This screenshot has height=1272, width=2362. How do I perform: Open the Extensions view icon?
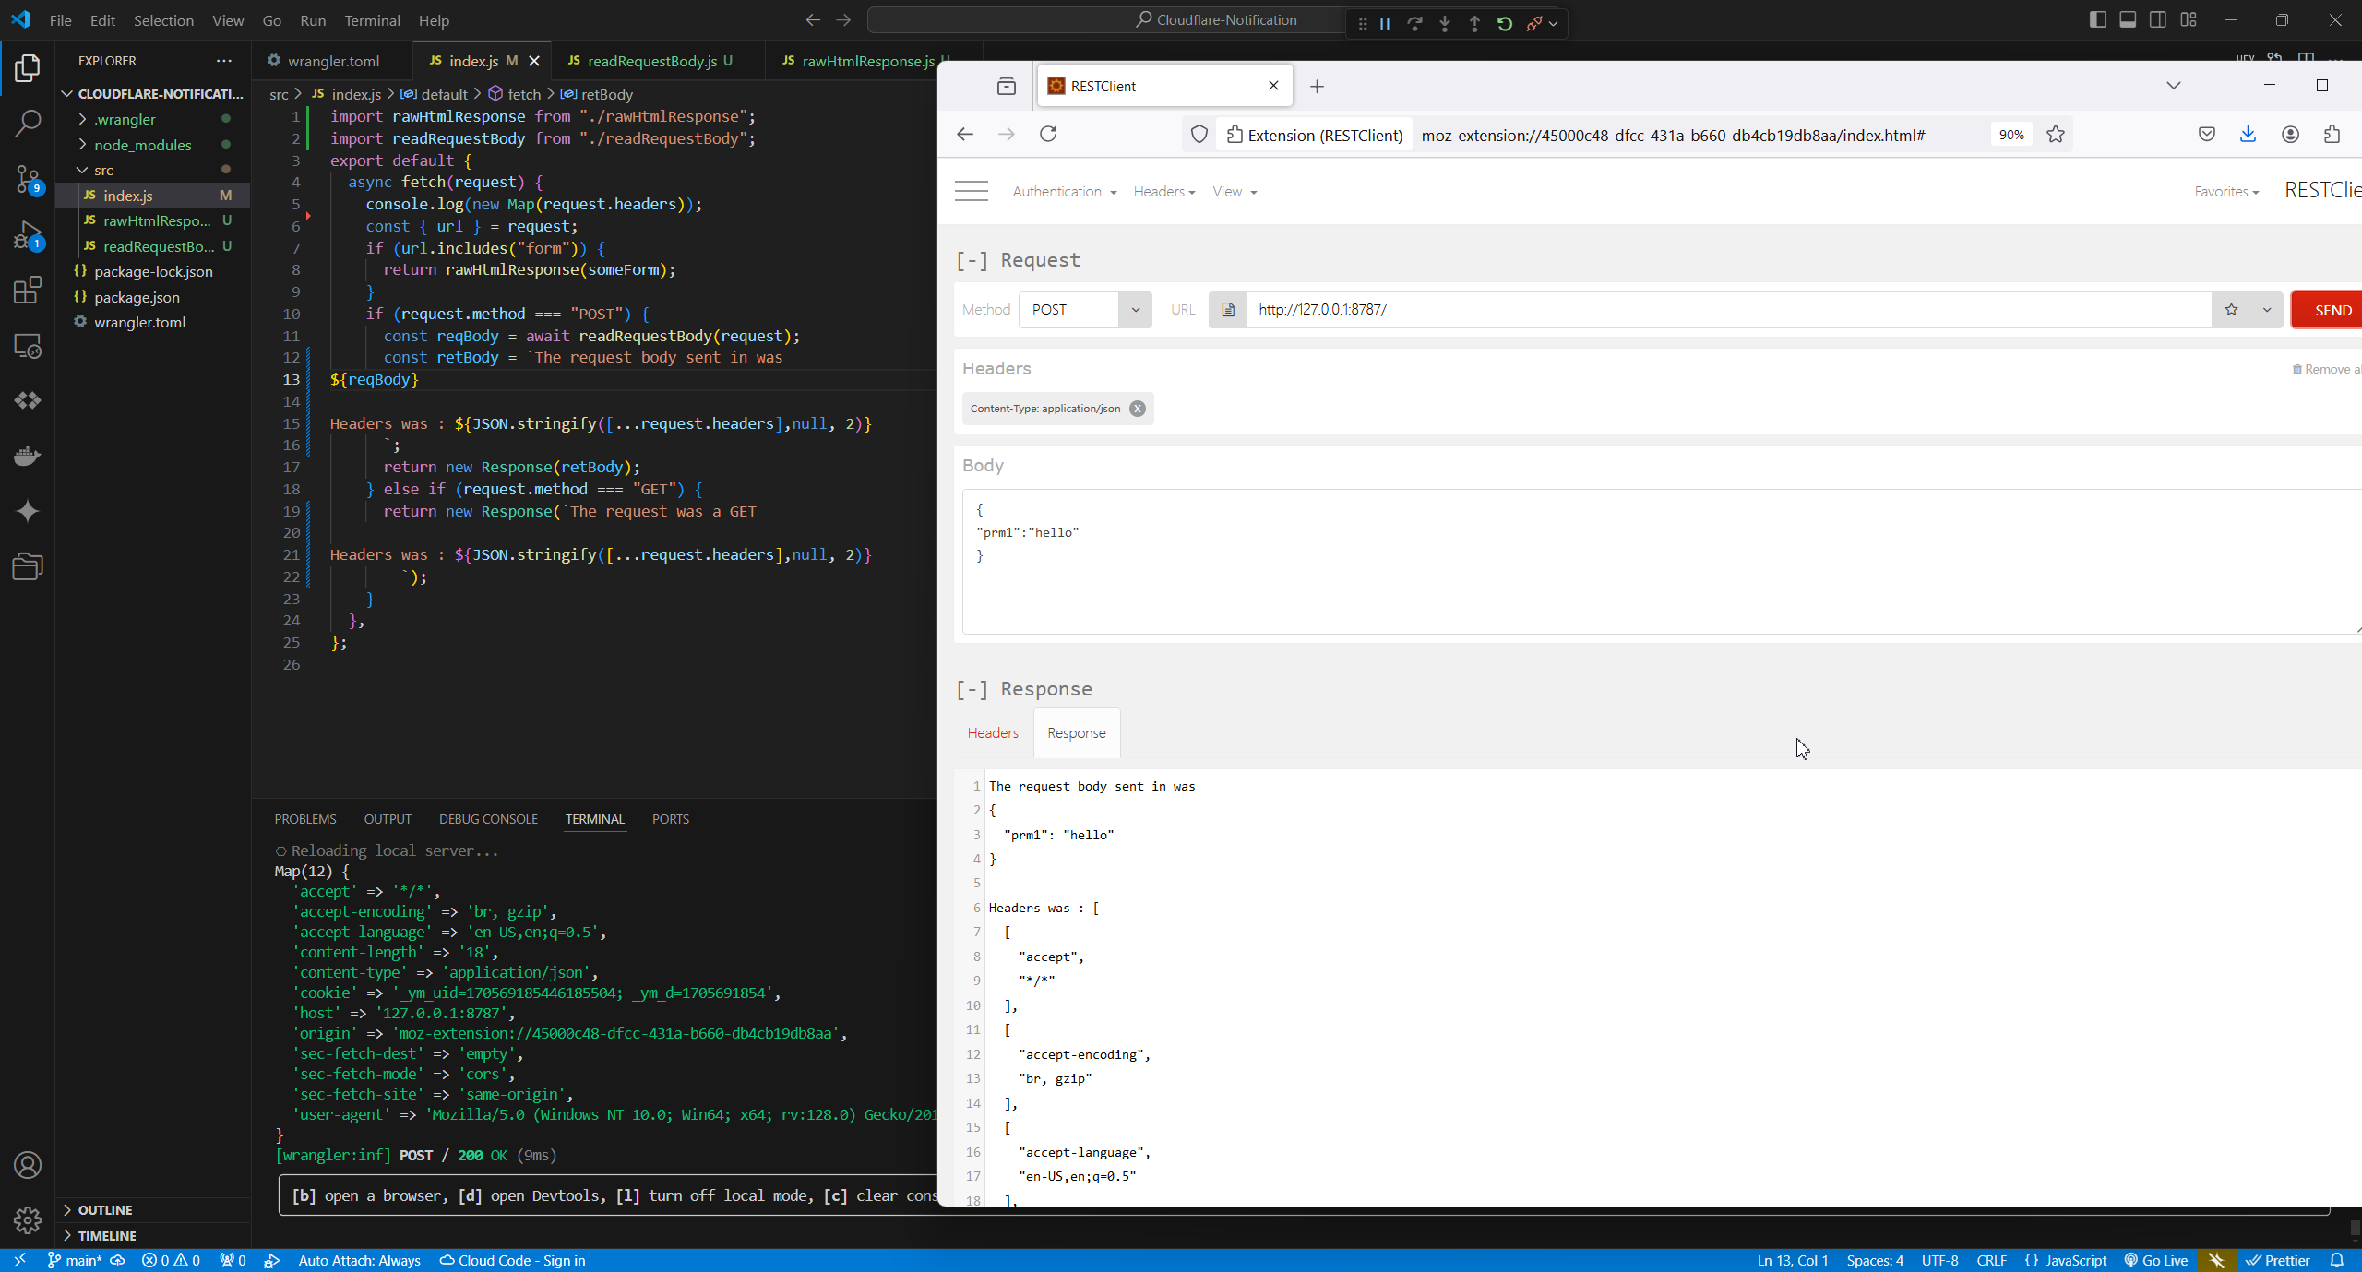(x=28, y=291)
